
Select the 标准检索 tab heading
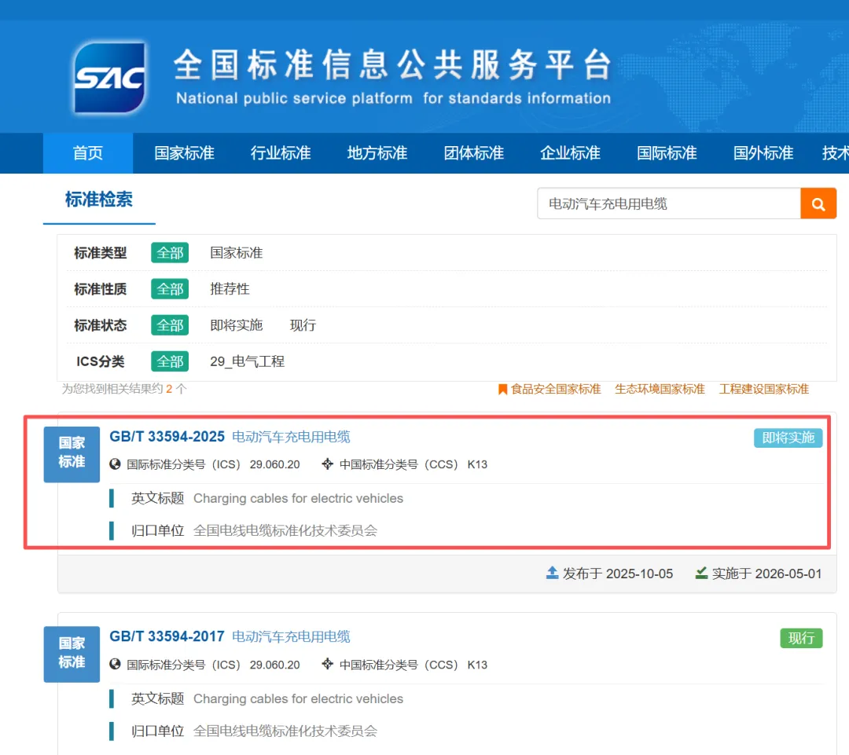pos(99,200)
